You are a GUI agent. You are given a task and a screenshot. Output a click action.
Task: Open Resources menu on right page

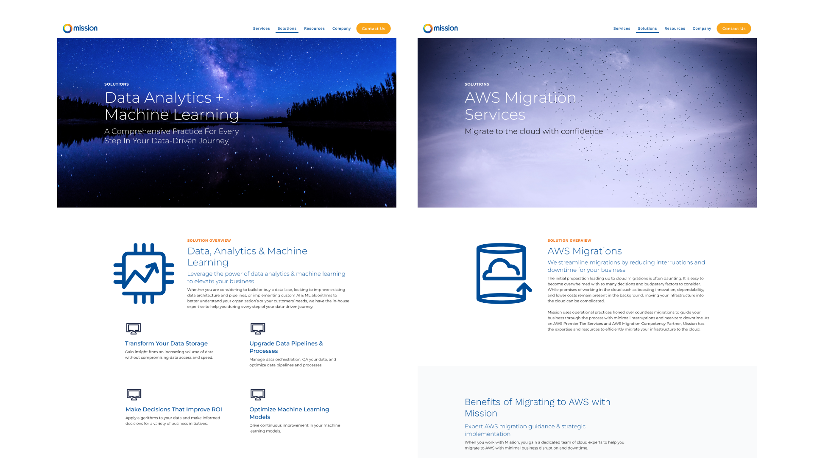click(x=675, y=29)
